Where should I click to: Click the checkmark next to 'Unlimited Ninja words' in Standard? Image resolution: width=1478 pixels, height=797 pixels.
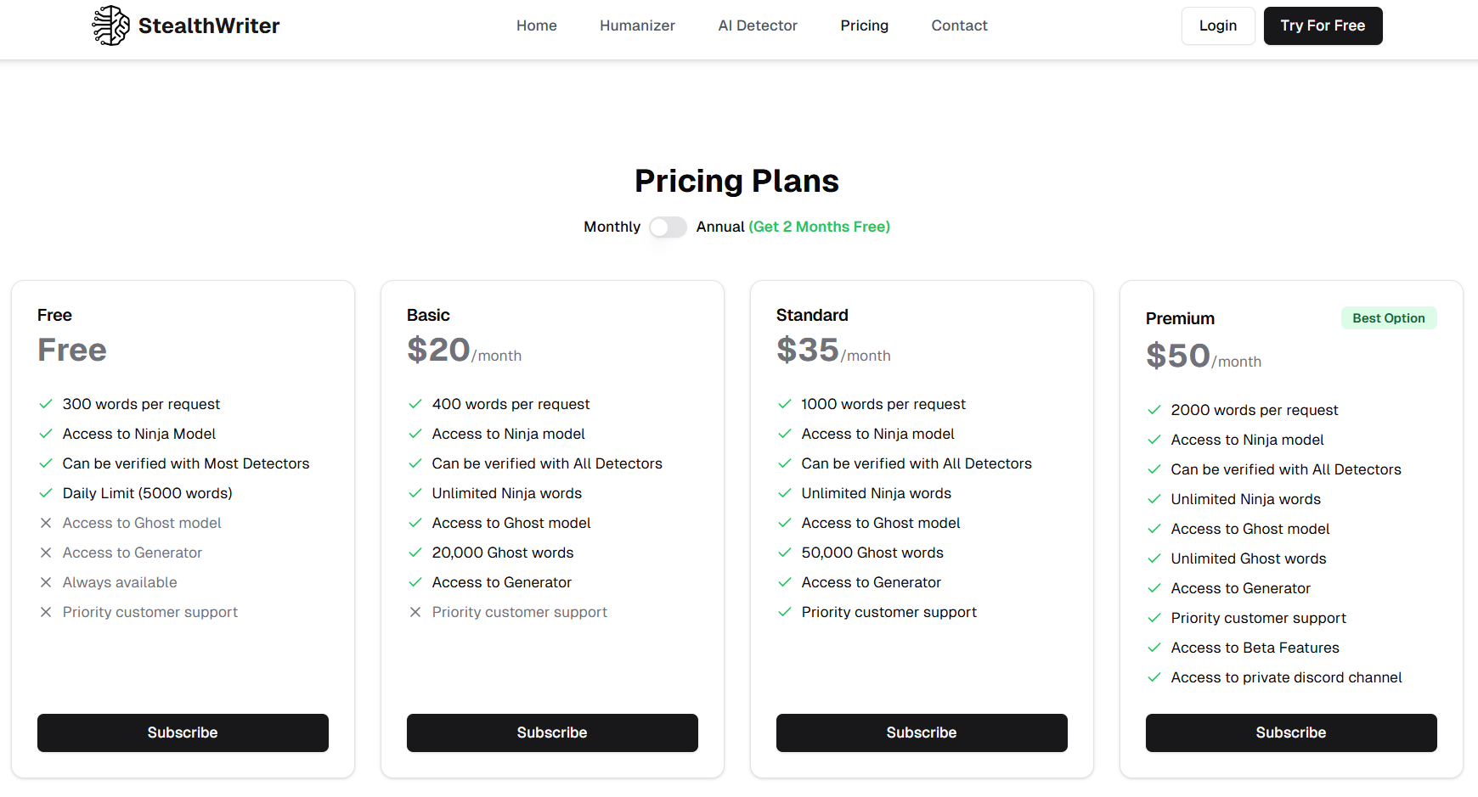tap(784, 493)
